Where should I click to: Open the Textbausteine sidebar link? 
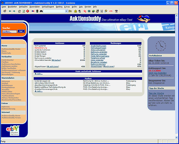point(8,96)
